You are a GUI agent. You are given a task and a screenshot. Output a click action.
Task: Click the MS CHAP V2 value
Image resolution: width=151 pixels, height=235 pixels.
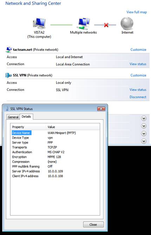(56, 152)
